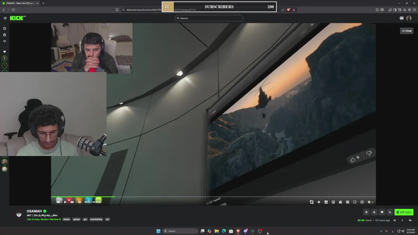Toggle picture-in-picture mode in player
Screen dimensions: 418x235
coord(333,202)
